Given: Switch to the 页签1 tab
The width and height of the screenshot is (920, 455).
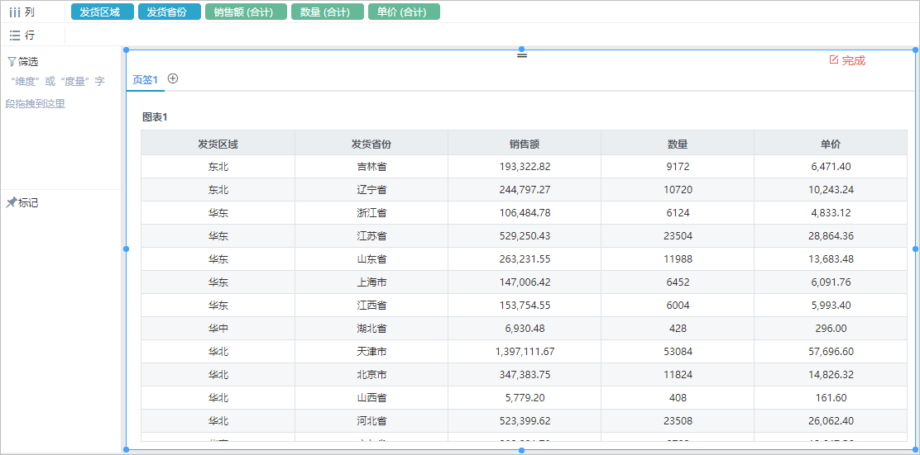Looking at the screenshot, I should pyautogui.click(x=145, y=80).
